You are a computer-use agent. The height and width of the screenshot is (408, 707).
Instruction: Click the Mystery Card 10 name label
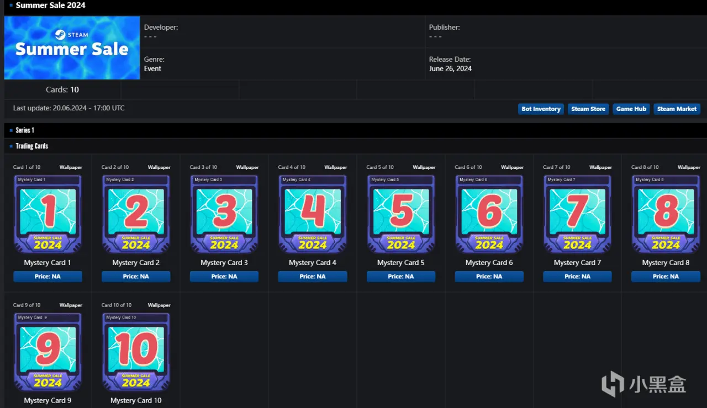pos(136,401)
